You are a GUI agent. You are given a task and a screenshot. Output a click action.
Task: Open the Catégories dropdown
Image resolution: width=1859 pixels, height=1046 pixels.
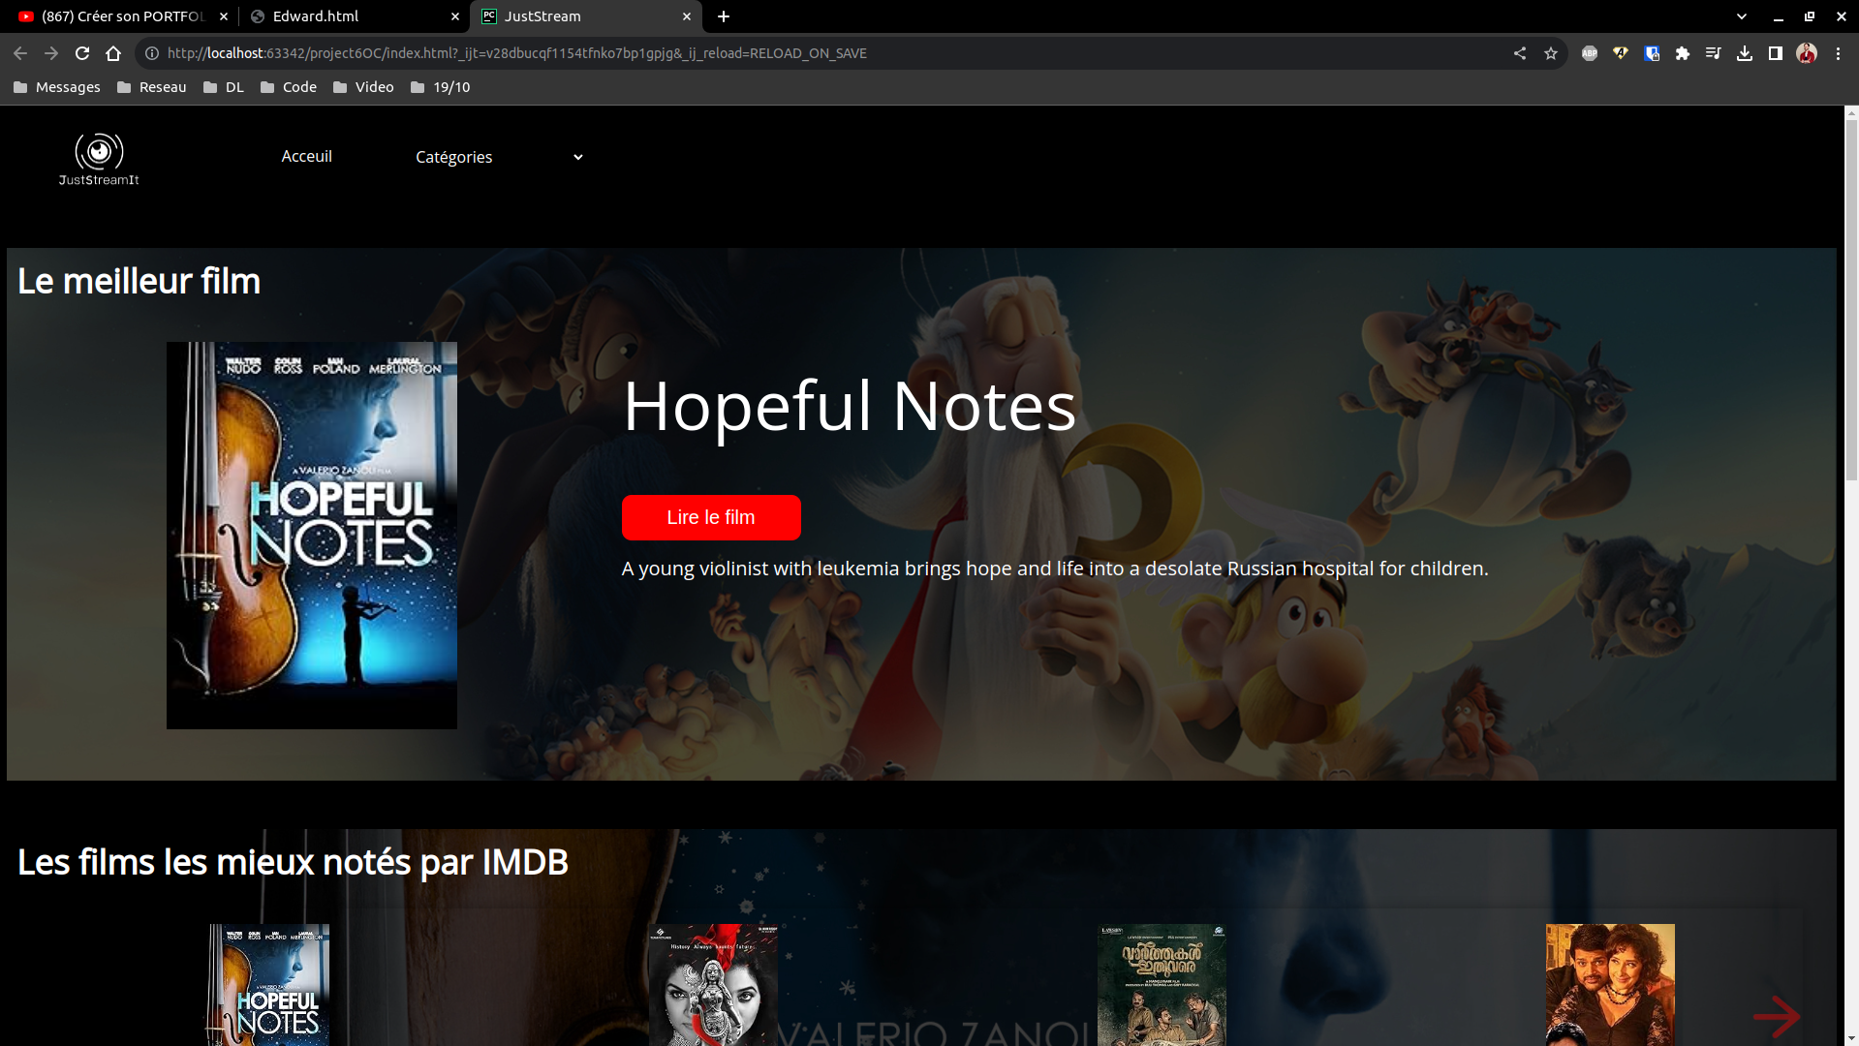tap(498, 156)
